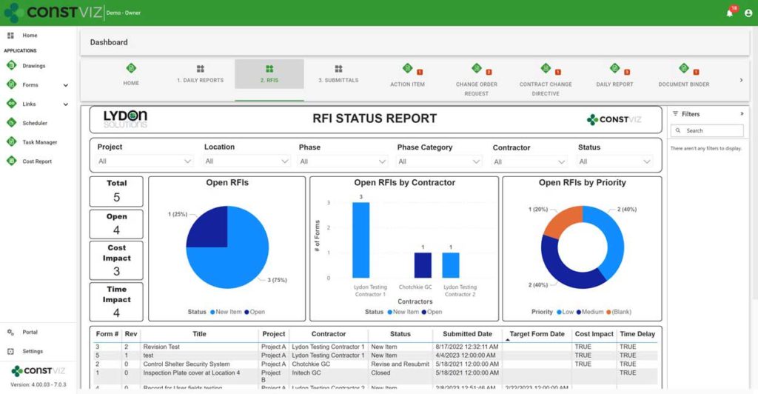Open the Document Binder dashboard icon

[x=683, y=69]
